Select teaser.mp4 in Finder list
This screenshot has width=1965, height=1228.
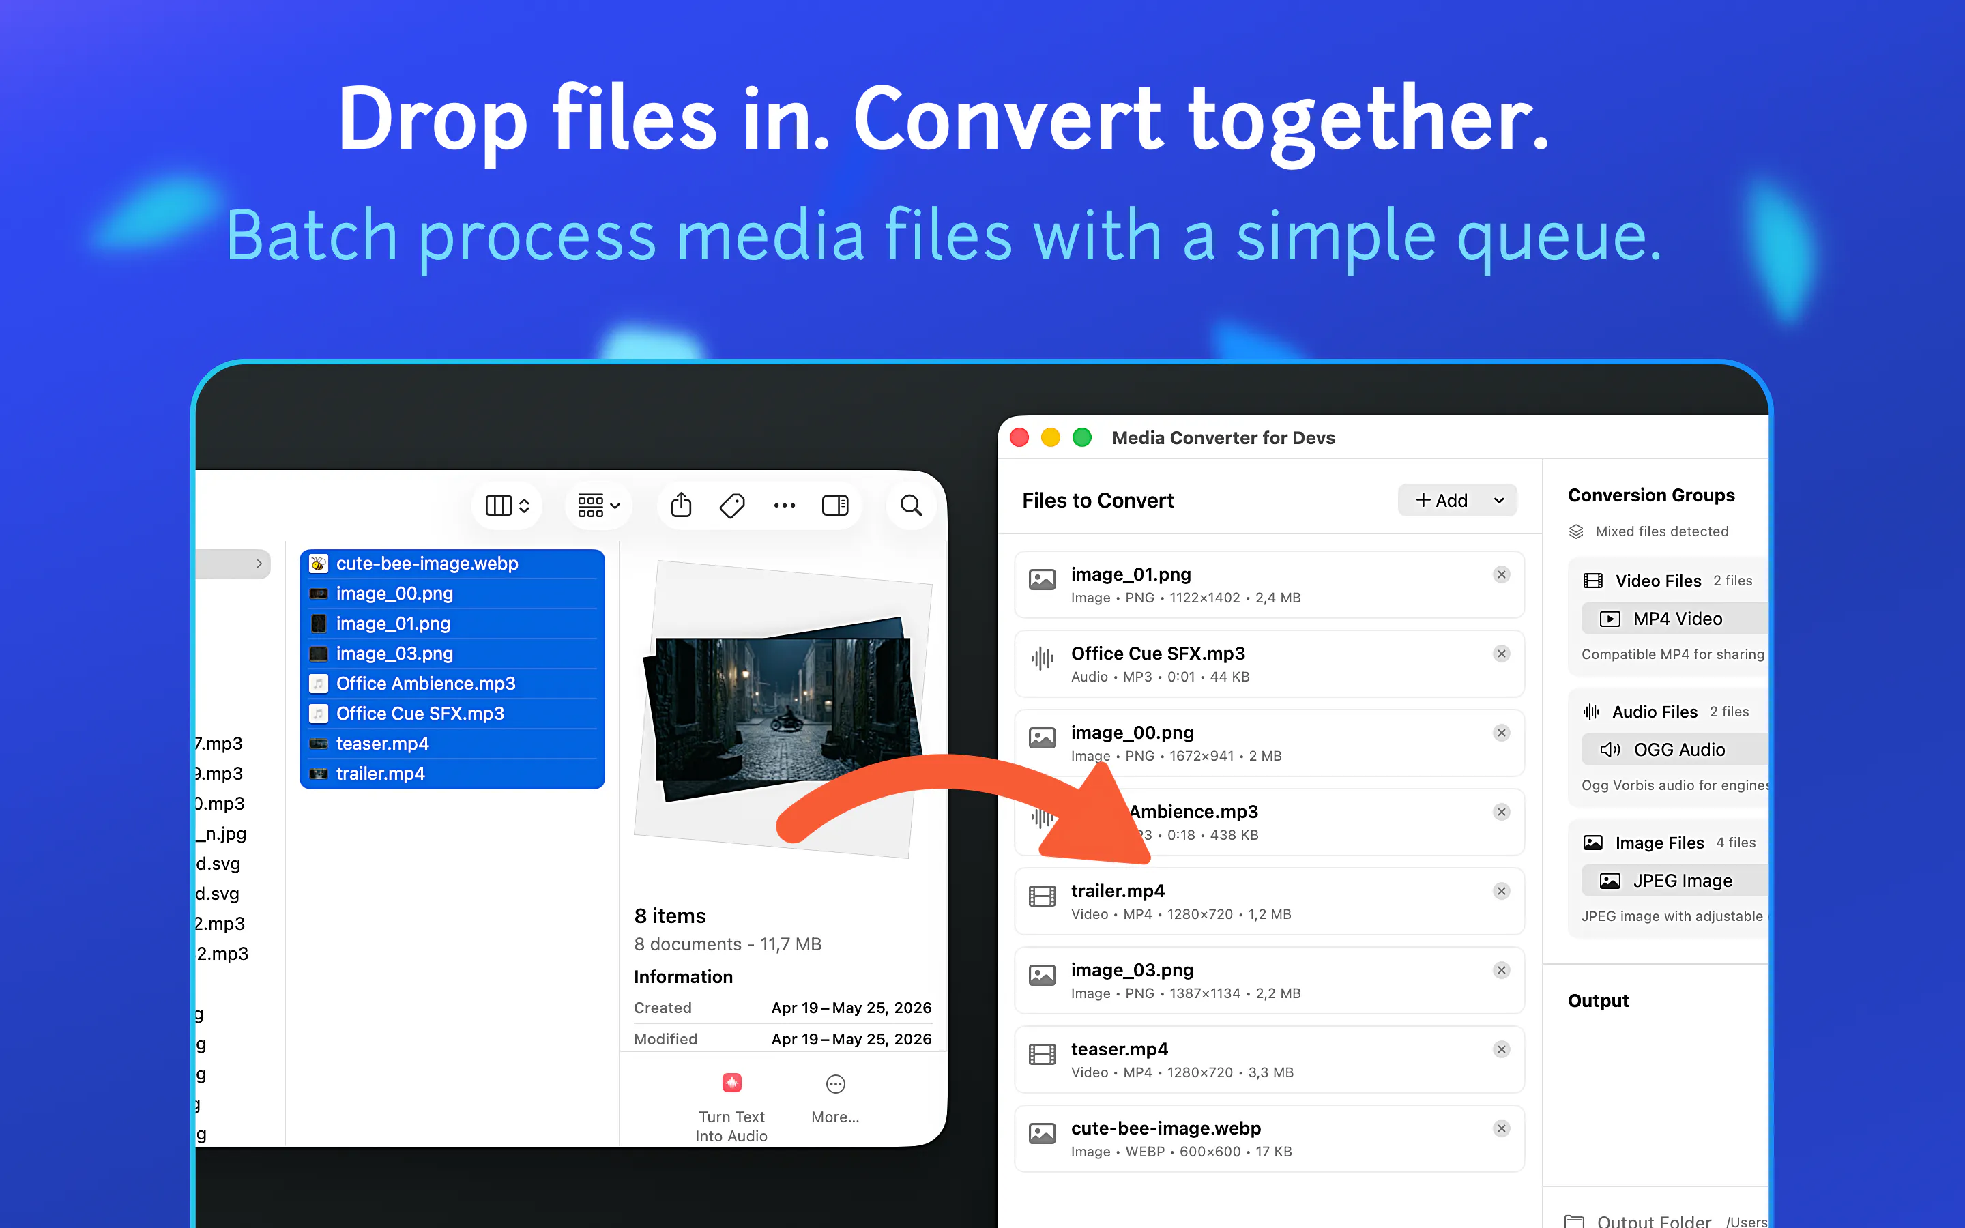point(452,744)
